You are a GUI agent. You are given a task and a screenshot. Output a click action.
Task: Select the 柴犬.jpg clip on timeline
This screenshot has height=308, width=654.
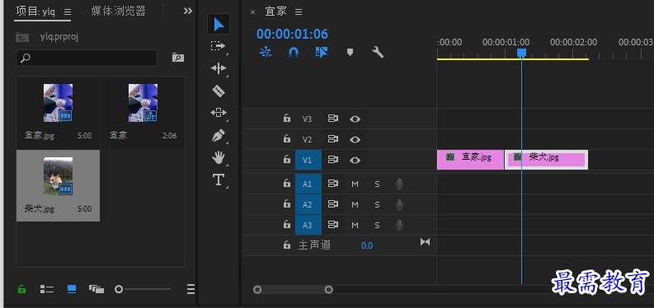[547, 160]
